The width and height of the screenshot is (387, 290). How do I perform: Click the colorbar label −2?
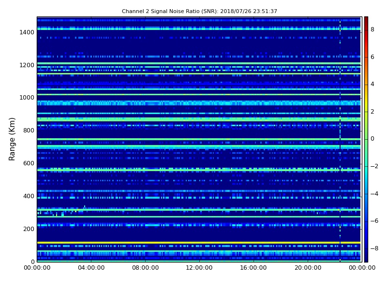coord(374,166)
